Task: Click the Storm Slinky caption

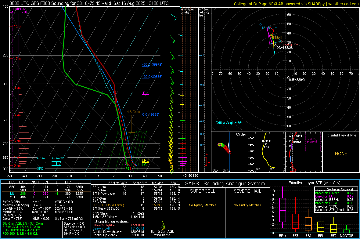Action: tap(221, 170)
